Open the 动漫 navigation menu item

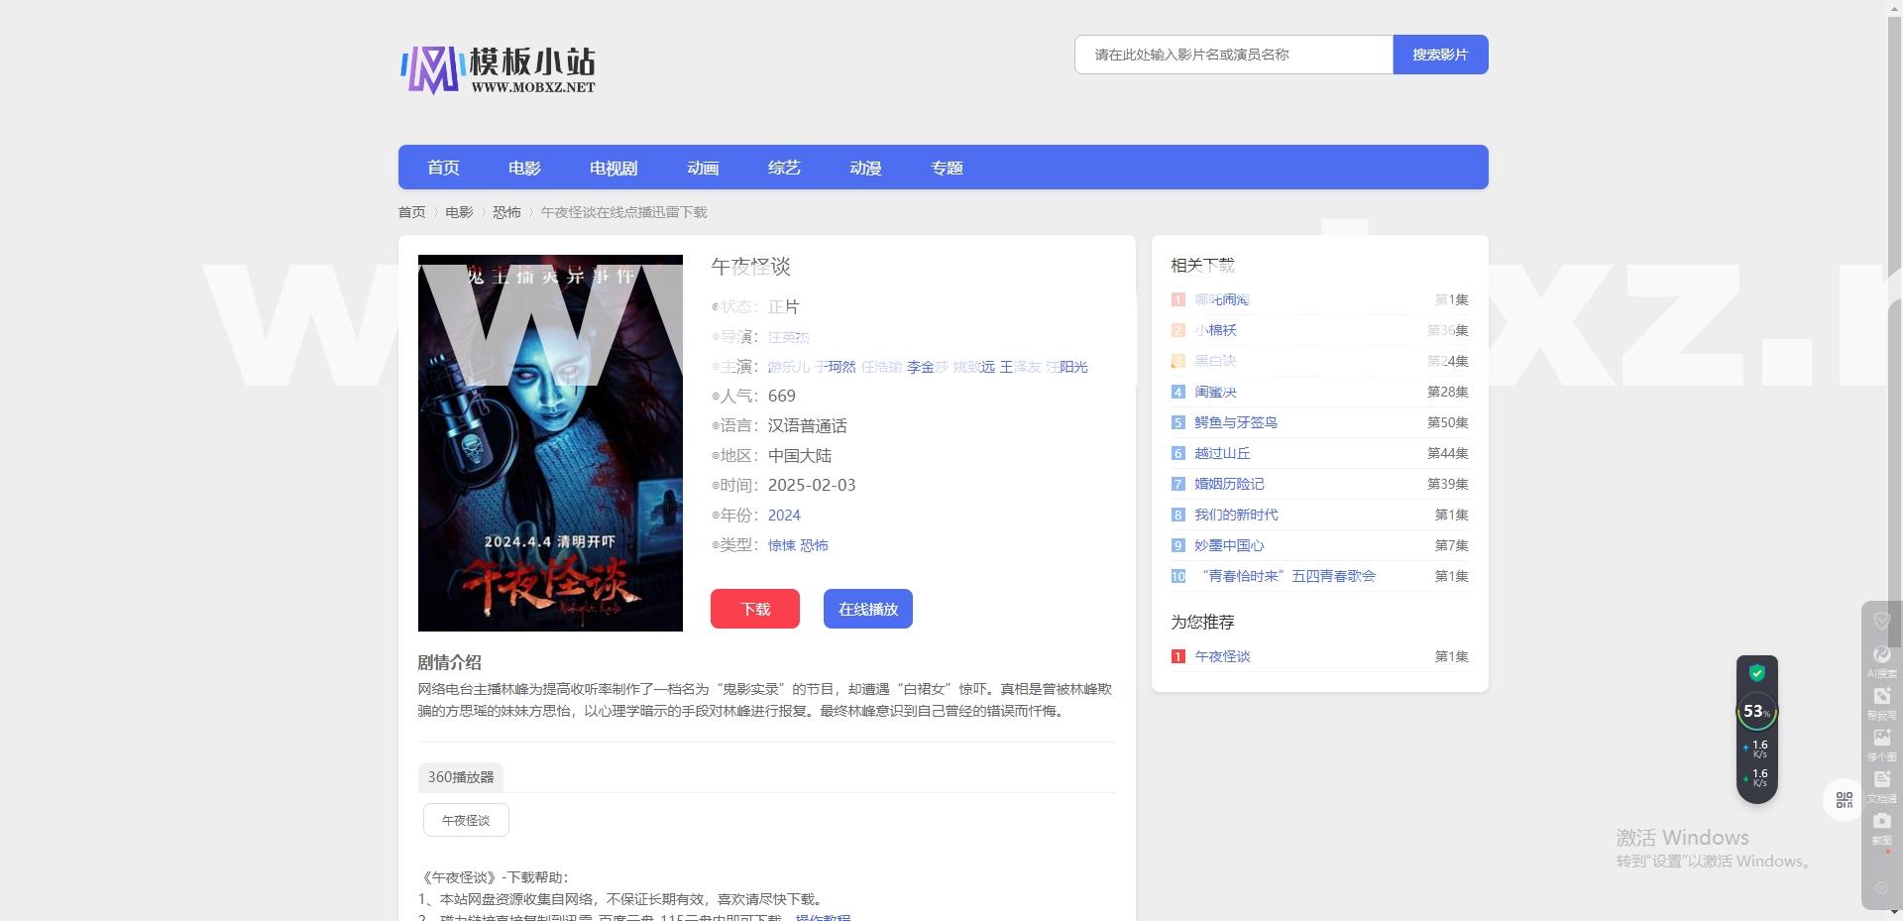[865, 168]
